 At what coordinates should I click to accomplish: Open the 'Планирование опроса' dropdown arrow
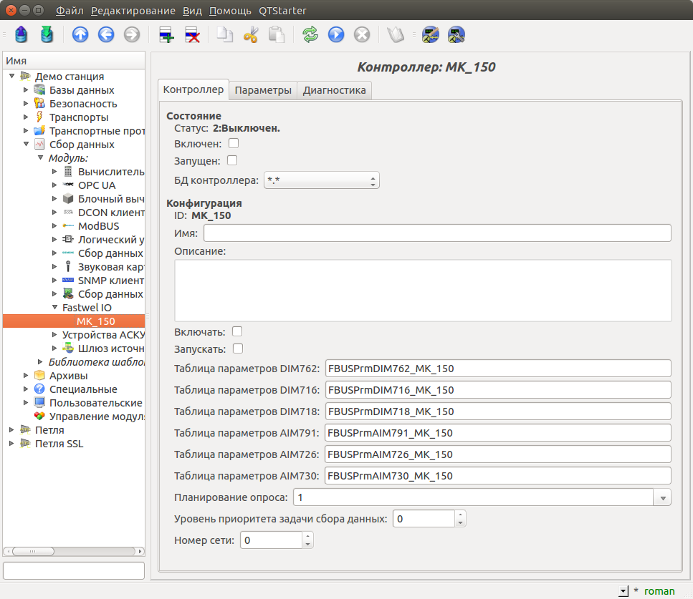pos(663,497)
